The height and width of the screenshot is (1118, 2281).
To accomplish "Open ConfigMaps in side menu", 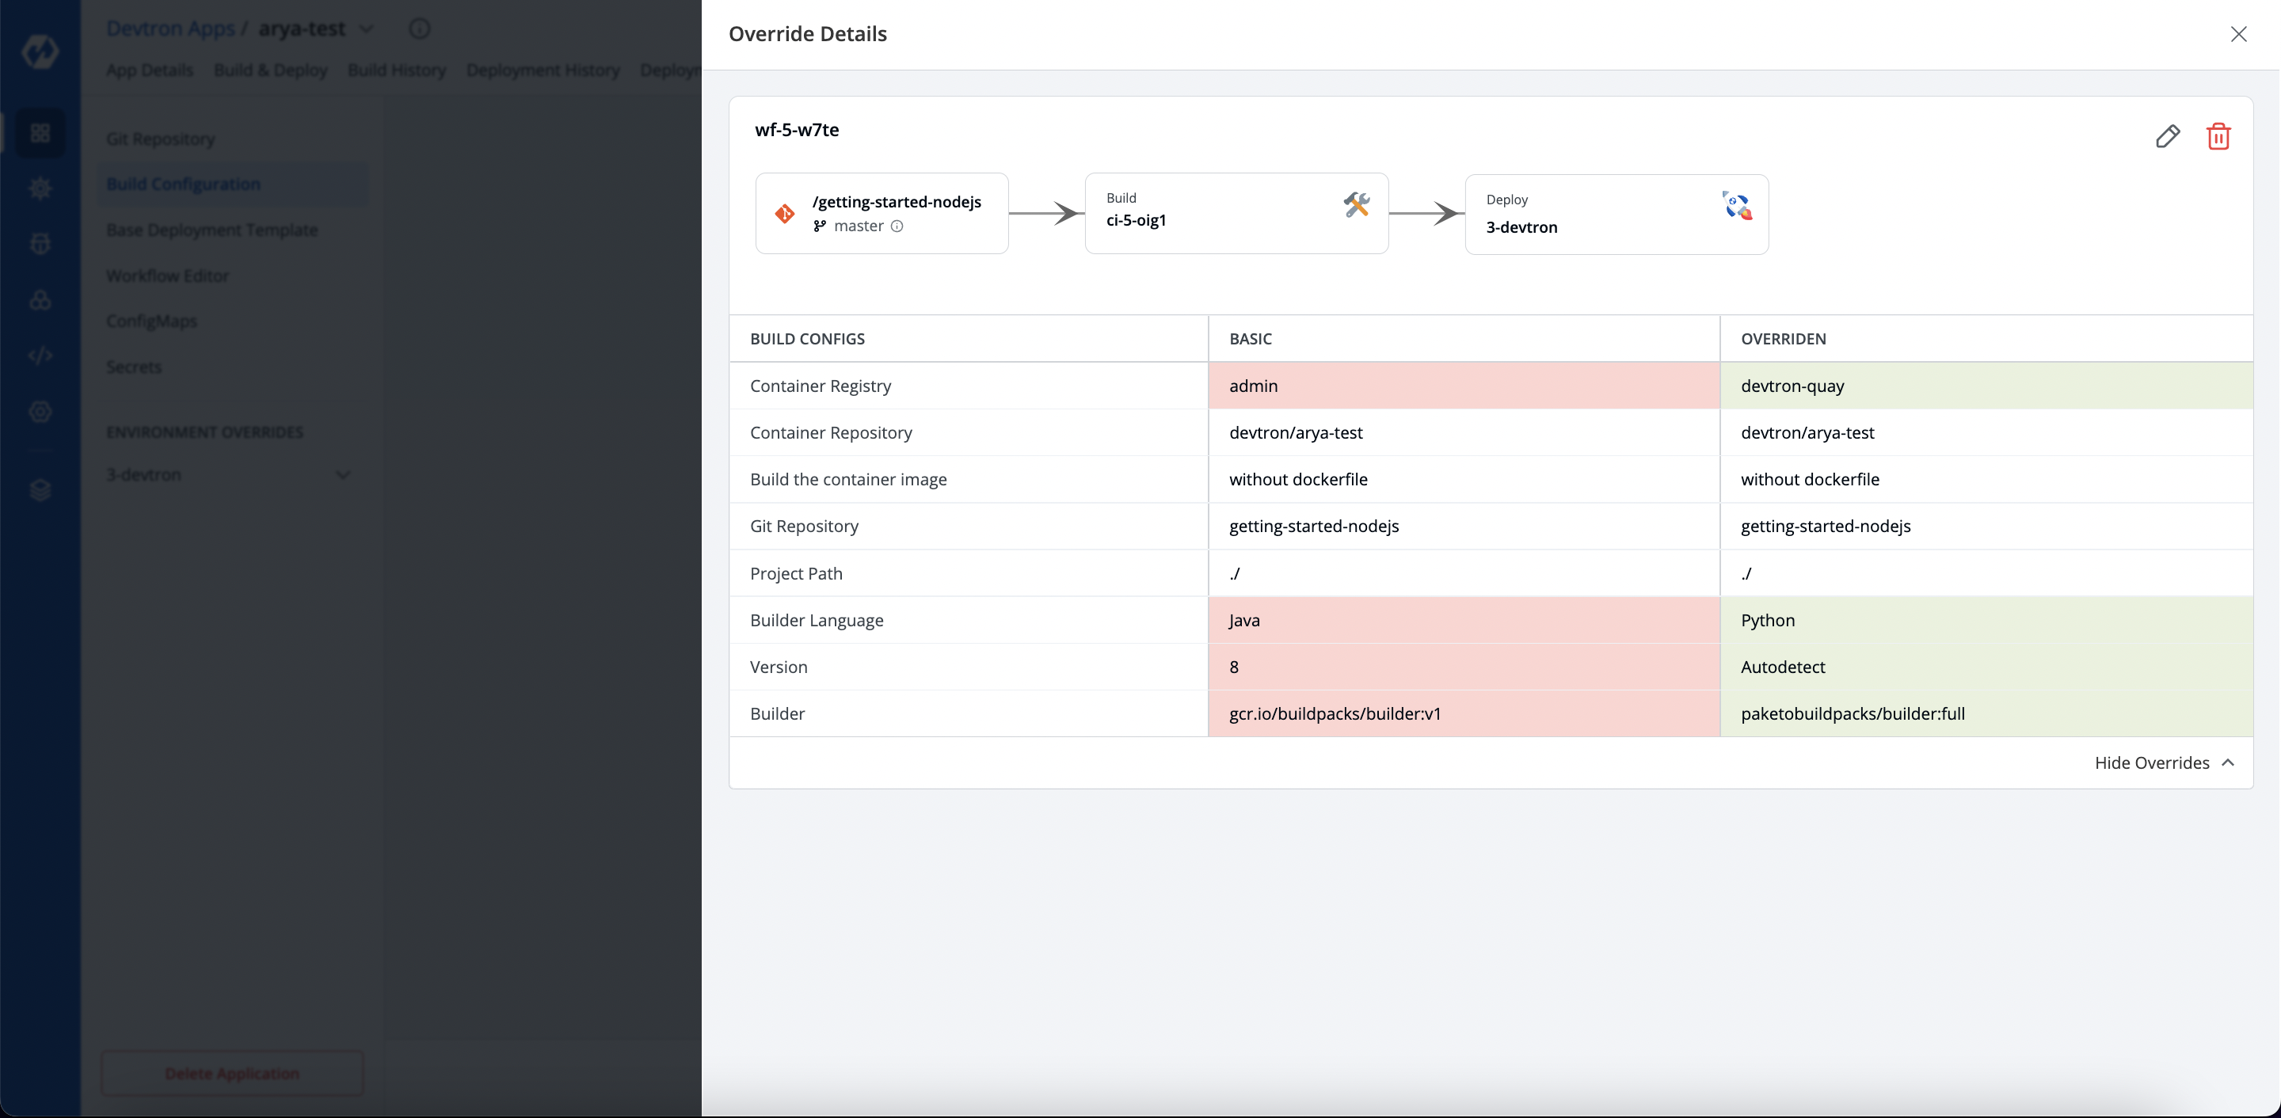I will (x=151, y=321).
